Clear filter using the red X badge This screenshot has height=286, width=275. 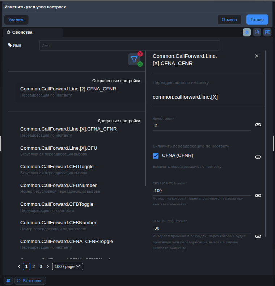140,54
